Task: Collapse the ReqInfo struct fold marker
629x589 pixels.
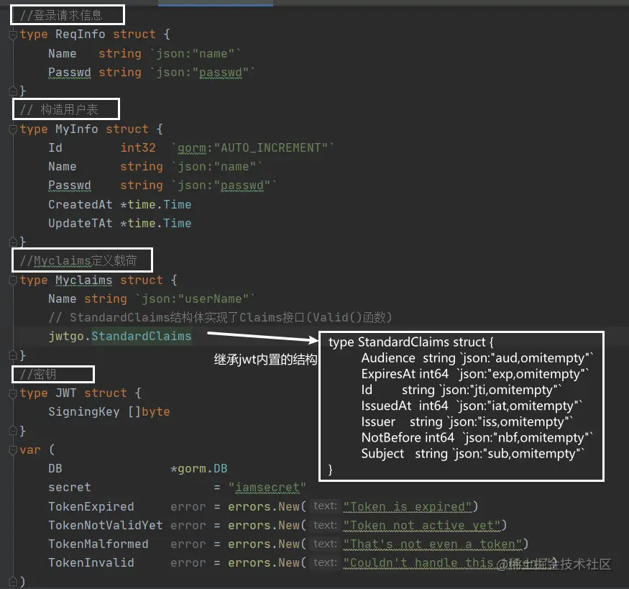Action: [x=13, y=35]
